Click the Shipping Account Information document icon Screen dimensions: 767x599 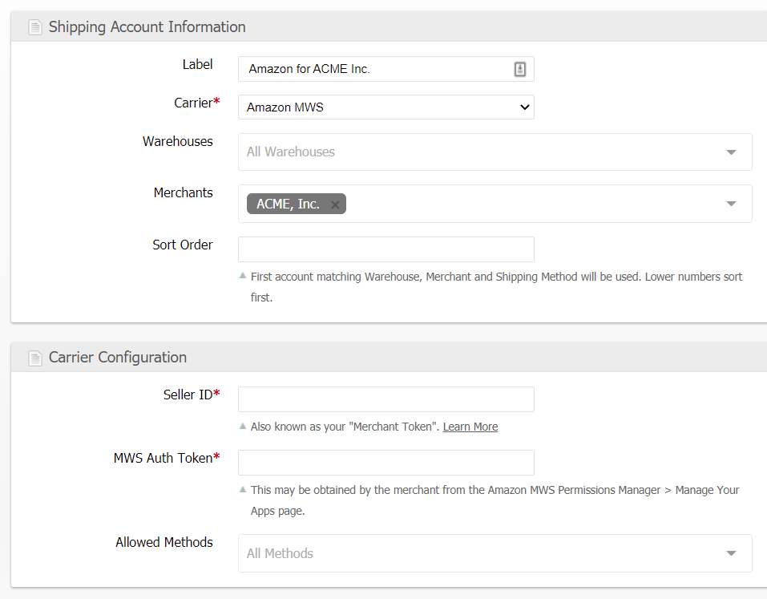(x=34, y=27)
